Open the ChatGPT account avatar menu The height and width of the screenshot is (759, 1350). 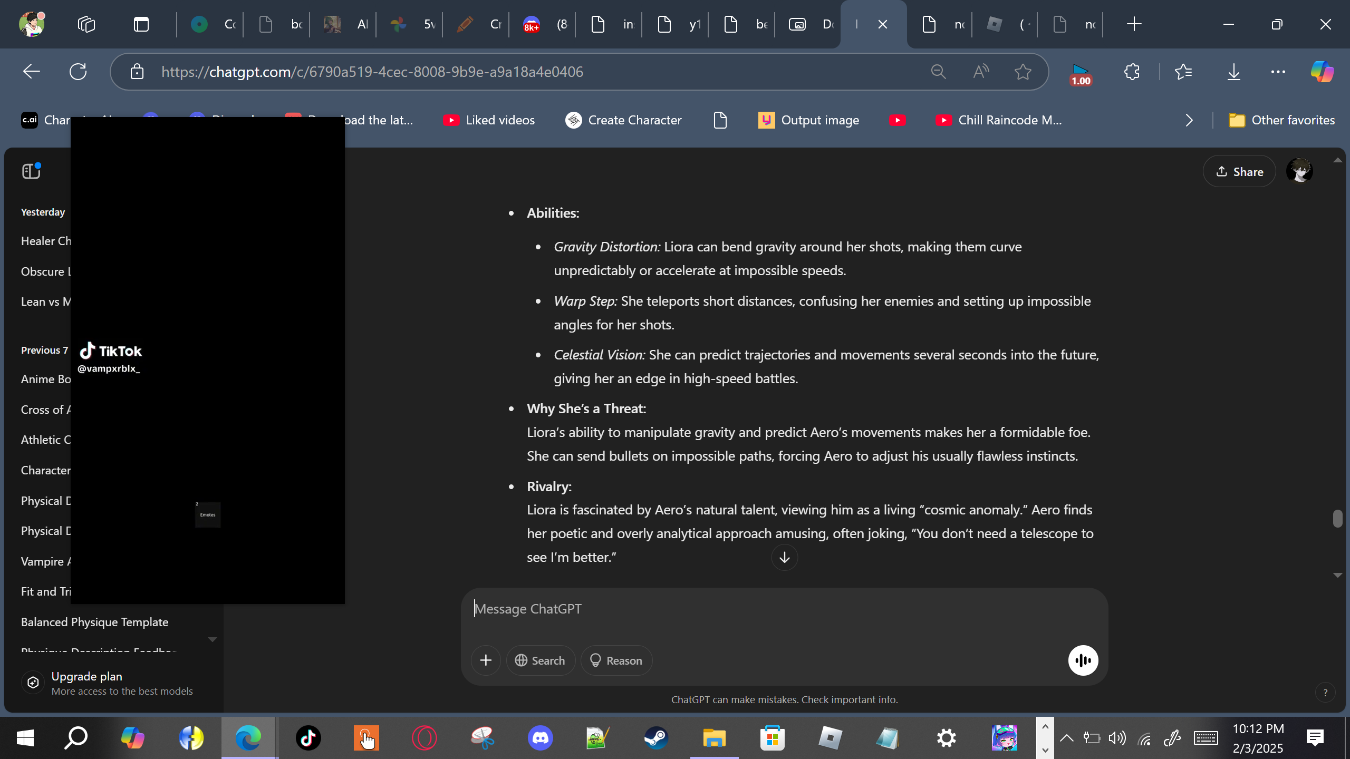point(1299,171)
